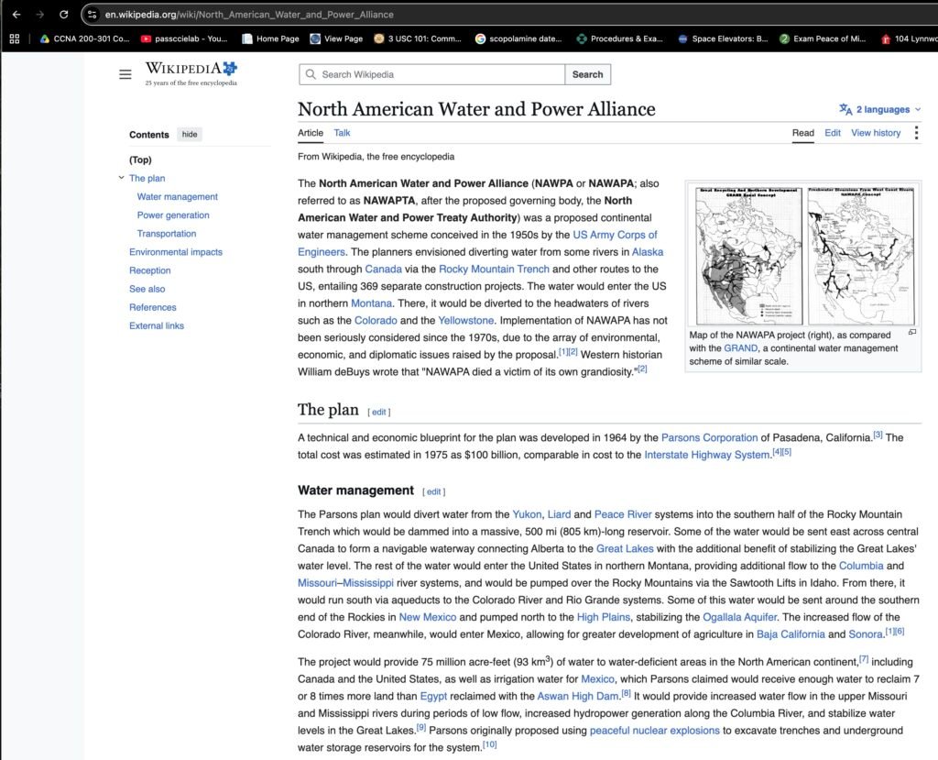
Task: Click the Wikipedia logo
Action: point(191,73)
